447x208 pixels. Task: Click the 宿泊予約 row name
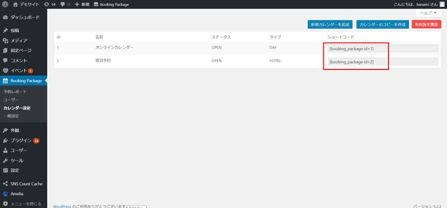[103, 61]
